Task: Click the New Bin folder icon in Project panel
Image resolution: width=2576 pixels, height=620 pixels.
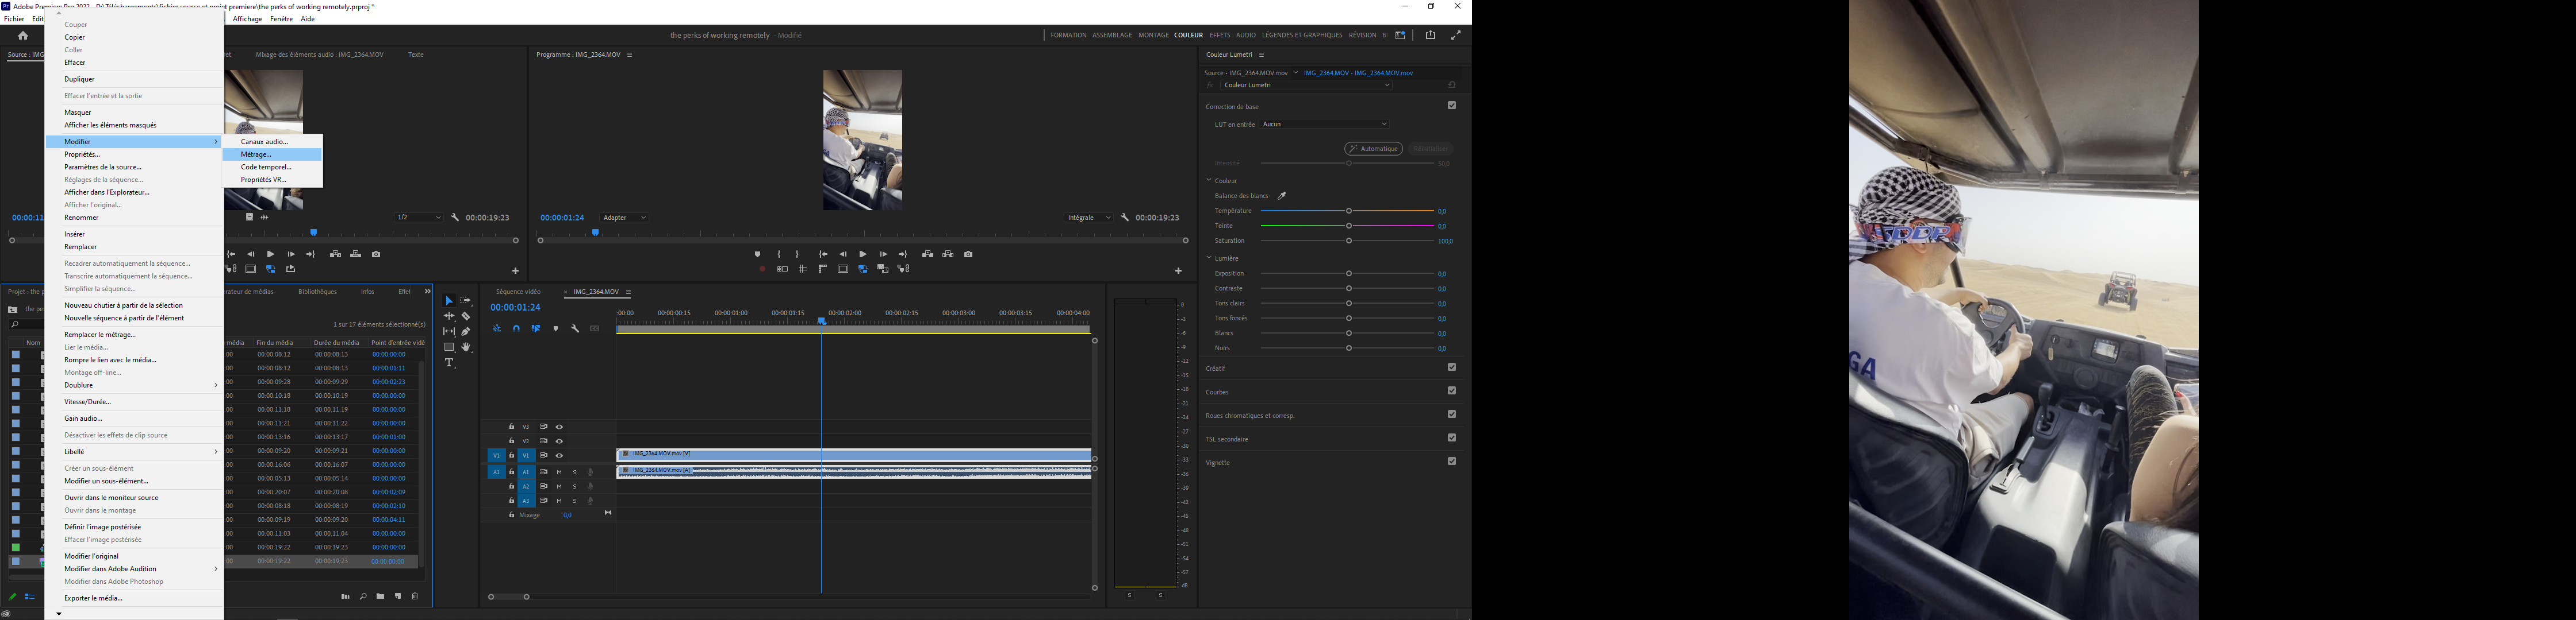Action: [x=380, y=597]
